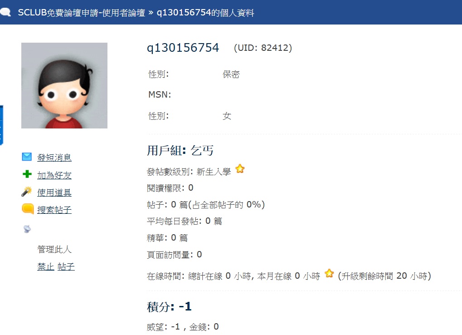Open SCLUB免費論壇申請-使用者論壇 breadcrumb
Viewport: 462px width, 335px height.
(x=82, y=13)
